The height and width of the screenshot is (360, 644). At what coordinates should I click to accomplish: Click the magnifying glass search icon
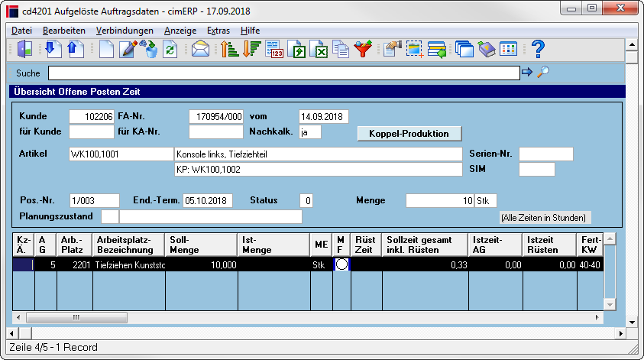[543, 73]
